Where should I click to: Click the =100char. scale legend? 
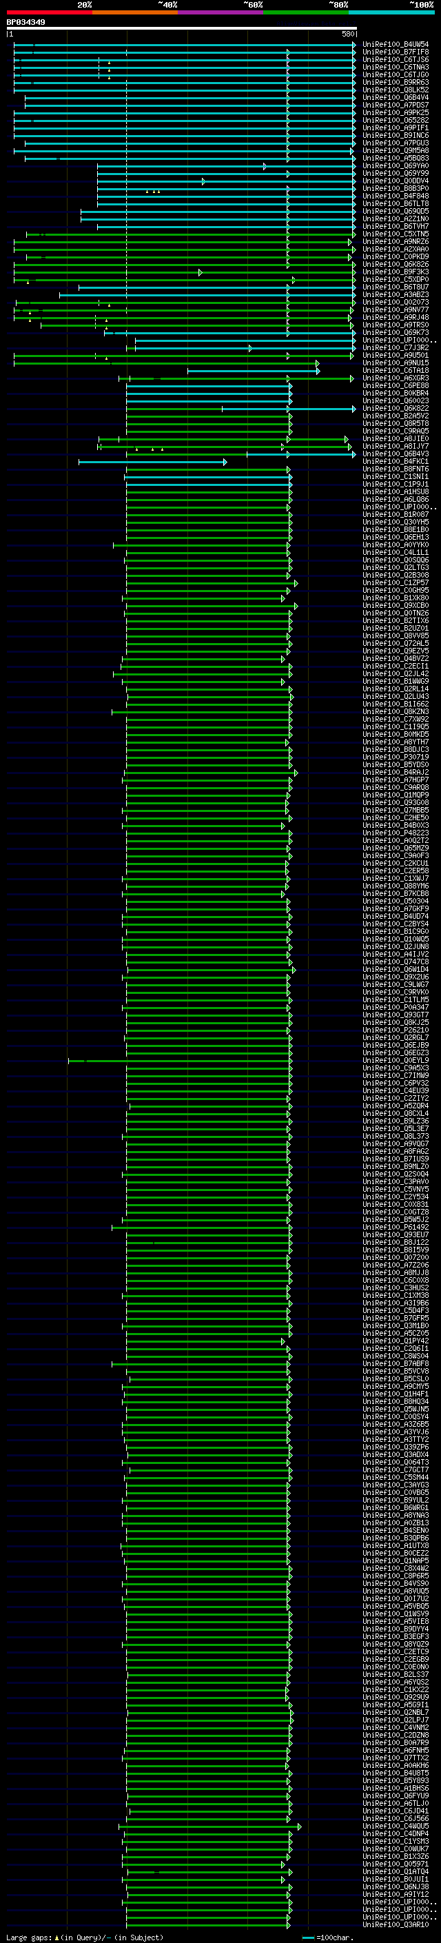[327, 1937]
